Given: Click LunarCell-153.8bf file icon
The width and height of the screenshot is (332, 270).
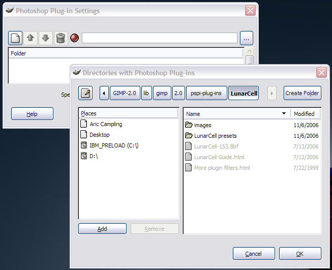Looking at the screenshot, I should pos(189,146).
